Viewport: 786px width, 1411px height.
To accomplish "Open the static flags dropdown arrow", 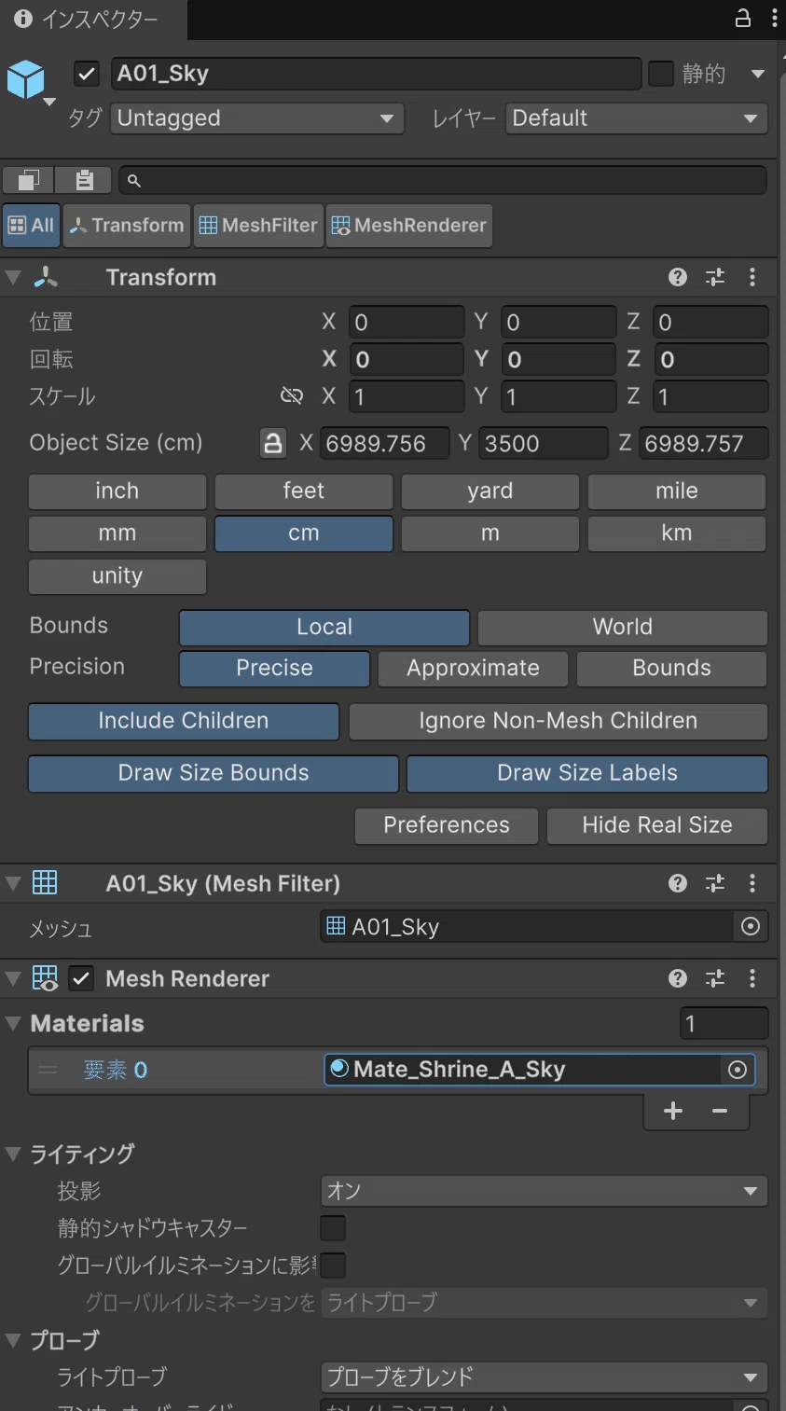I will [x=758, y=74].
